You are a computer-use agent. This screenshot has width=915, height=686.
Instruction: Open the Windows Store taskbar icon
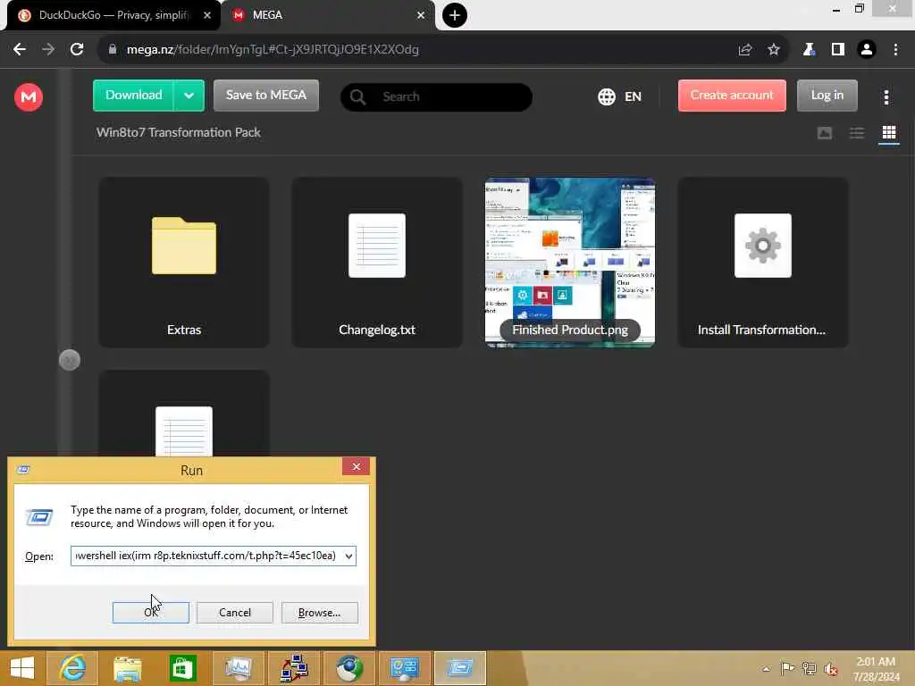[x=182, y=668]
